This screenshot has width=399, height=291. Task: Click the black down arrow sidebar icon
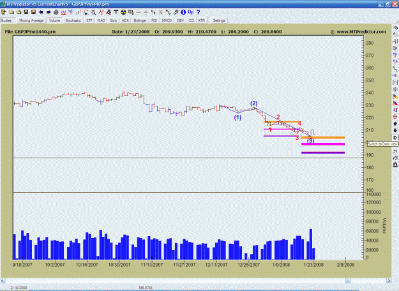[395, 130]
